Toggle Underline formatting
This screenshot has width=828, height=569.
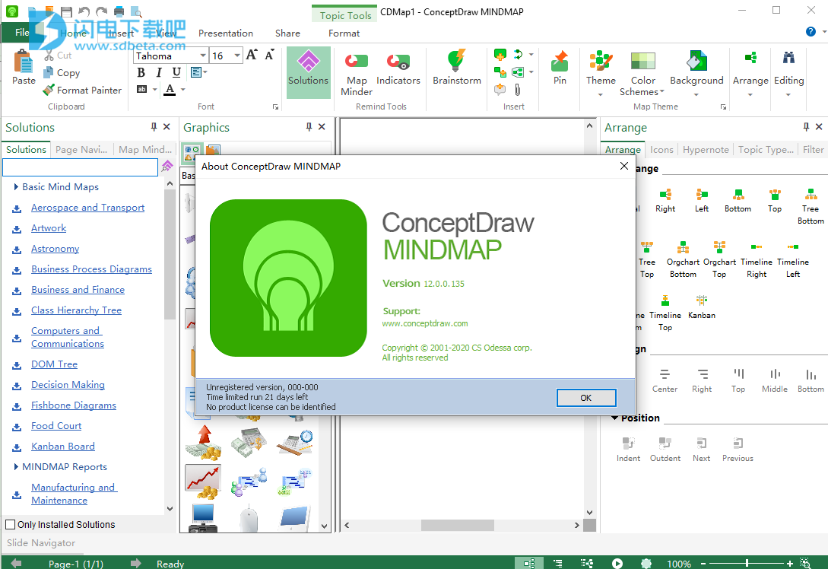point(176,72)
